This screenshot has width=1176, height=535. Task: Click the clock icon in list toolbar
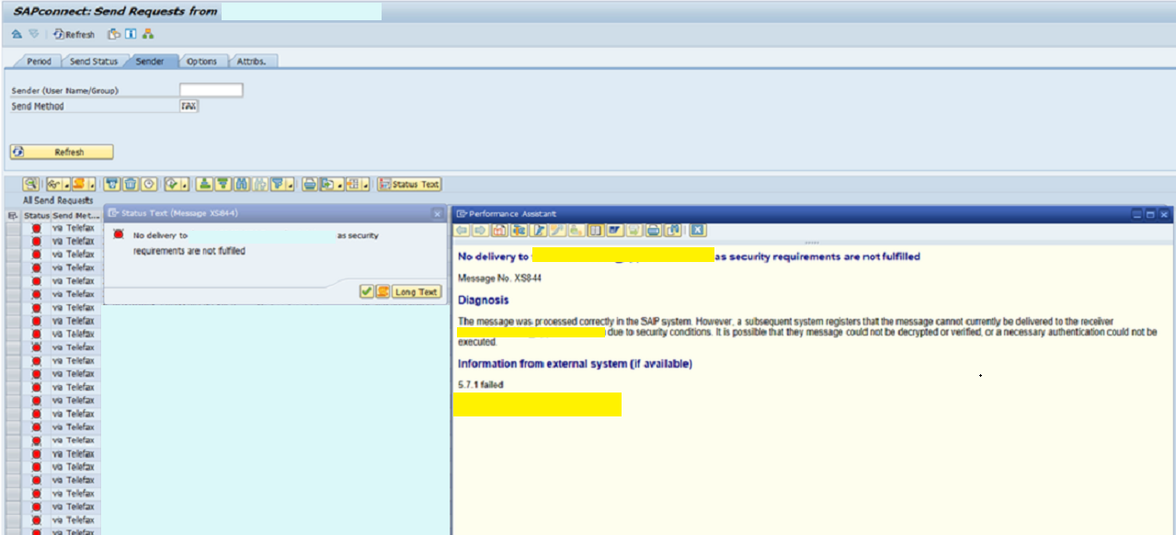[x=149, y=184]
